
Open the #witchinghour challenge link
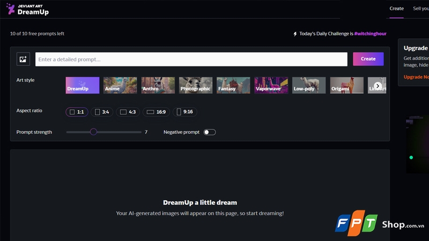(370, 34)
